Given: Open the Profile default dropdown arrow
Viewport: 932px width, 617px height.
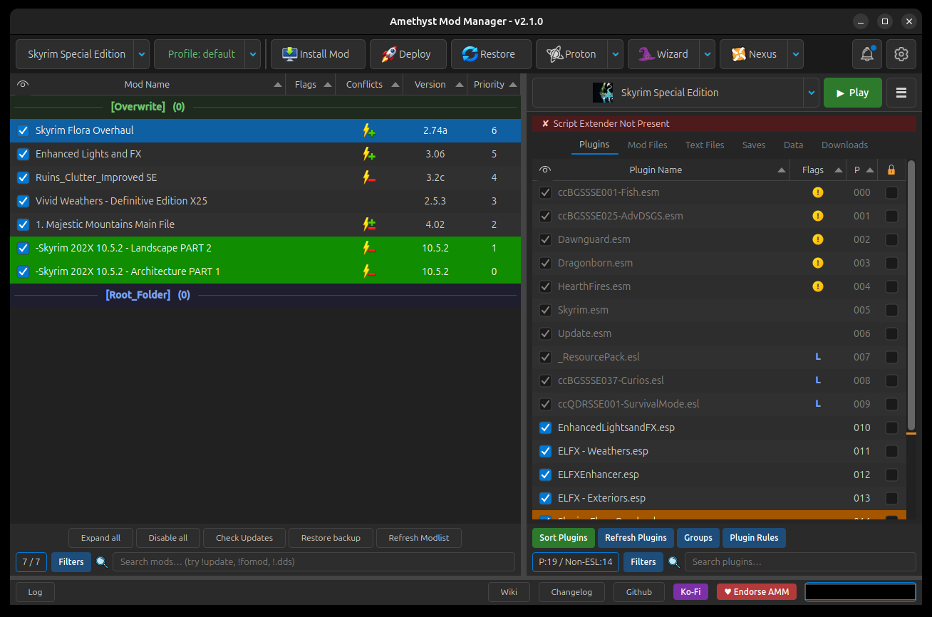Looking at the screenshot, I should tap(252, 54).
